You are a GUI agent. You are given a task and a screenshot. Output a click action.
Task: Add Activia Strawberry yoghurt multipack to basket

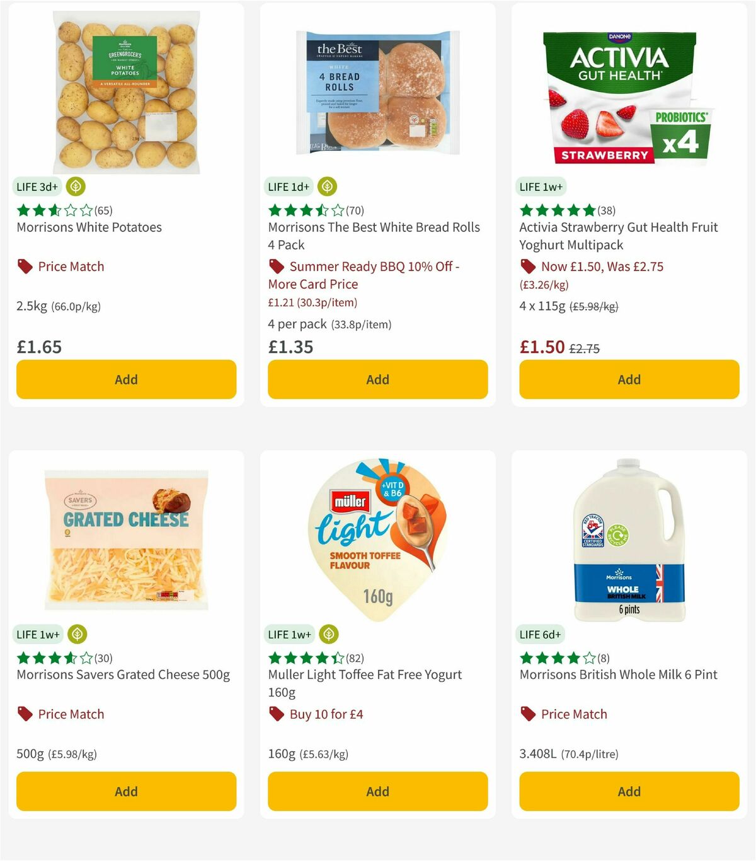(x=629, y=379)
